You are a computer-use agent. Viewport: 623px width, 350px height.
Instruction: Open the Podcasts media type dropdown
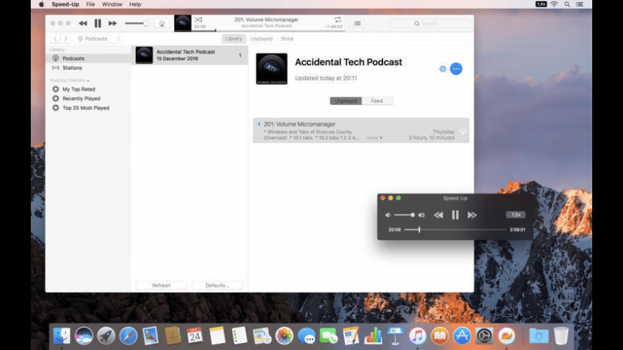(x=99, y=39)
